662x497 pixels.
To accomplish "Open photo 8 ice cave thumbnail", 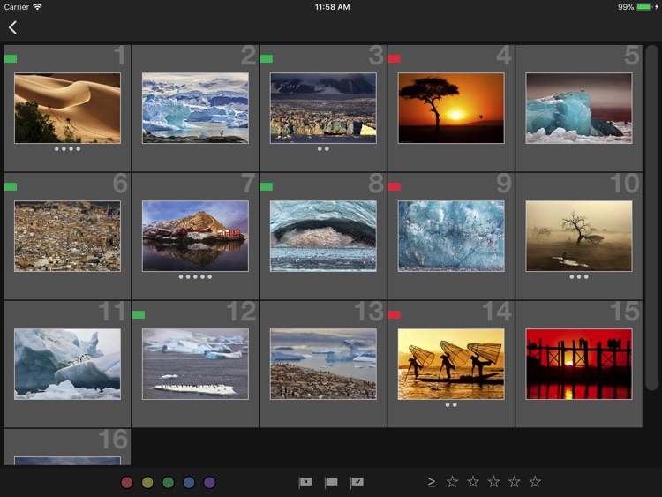I will 323,236.
